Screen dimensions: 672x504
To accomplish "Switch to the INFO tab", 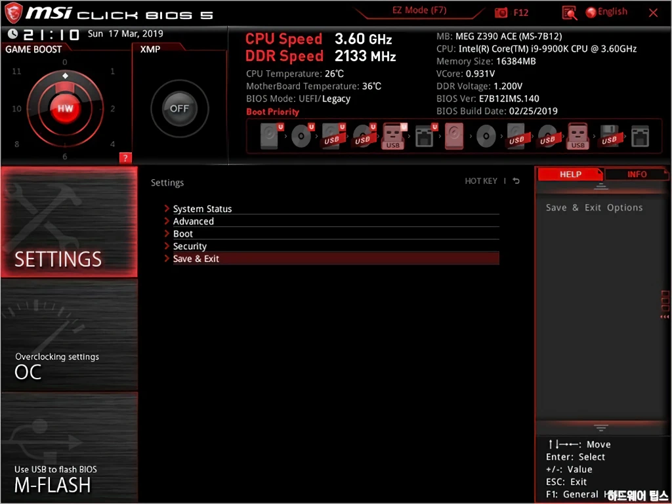I will [x=637, y=175].
